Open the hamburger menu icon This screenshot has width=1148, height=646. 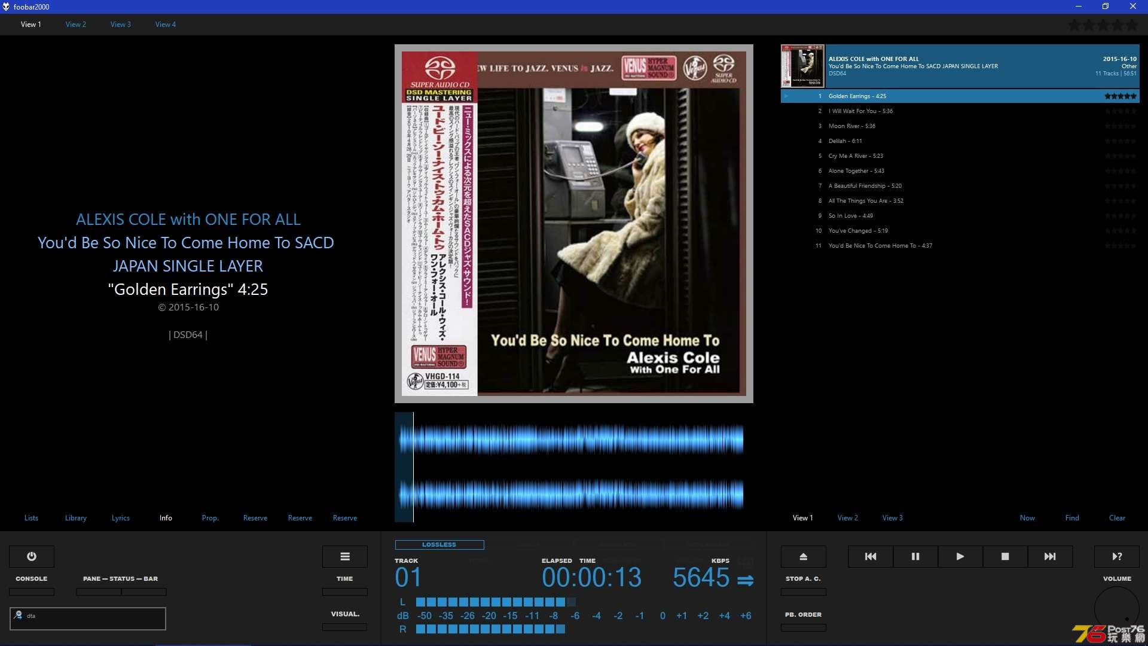345,556
